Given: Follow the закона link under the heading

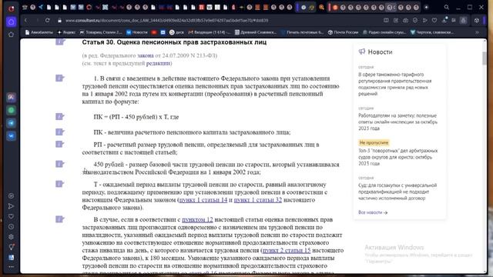Looking at the screenshot, I should [146, 55].
